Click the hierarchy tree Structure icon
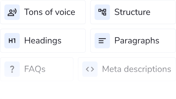 click(102, 12)
